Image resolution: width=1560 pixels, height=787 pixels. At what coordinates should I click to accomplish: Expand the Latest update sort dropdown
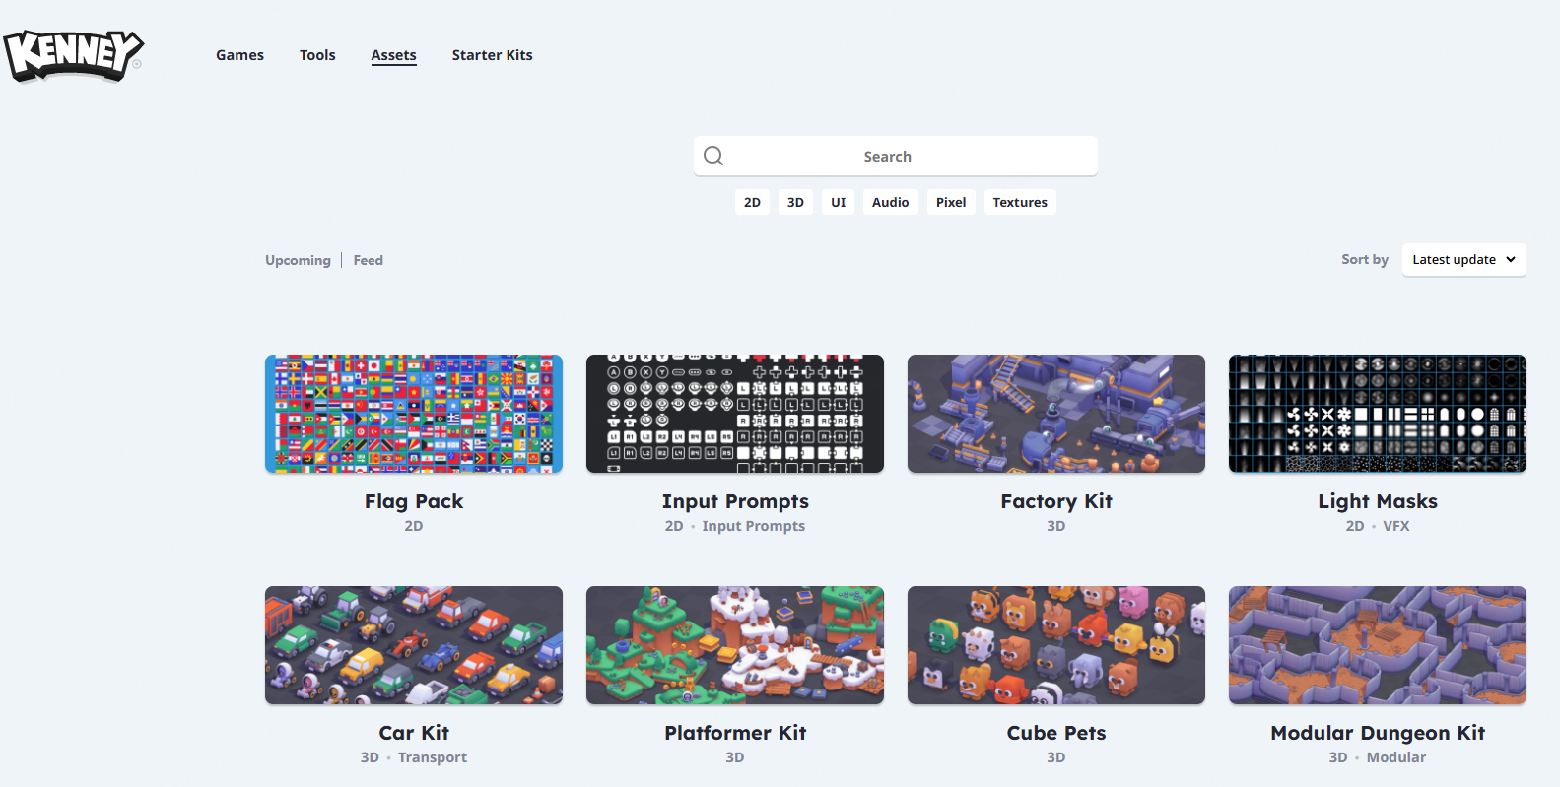1463,260
